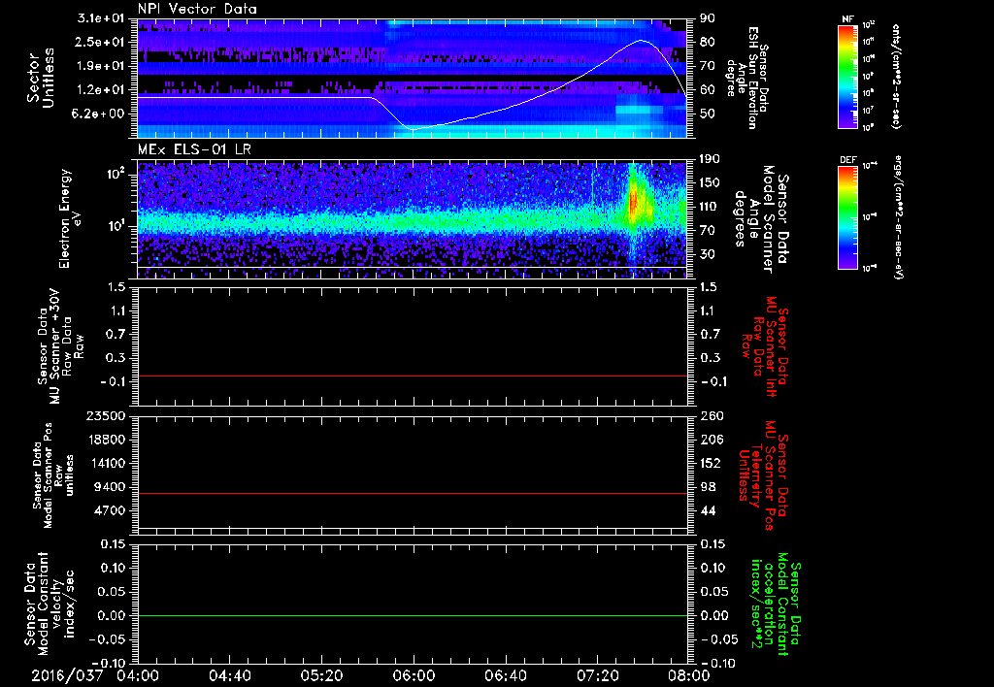Click the "08:00" time axis label
994x687 pixels.
688,675
